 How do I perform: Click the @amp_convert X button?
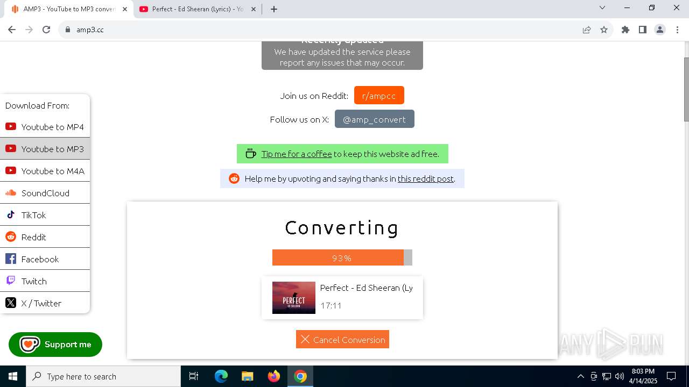point(375,119)
